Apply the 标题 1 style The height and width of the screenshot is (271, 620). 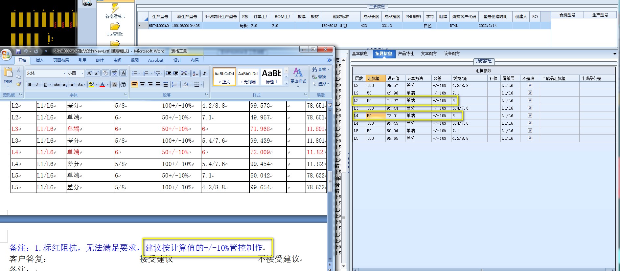click(272, 77)
